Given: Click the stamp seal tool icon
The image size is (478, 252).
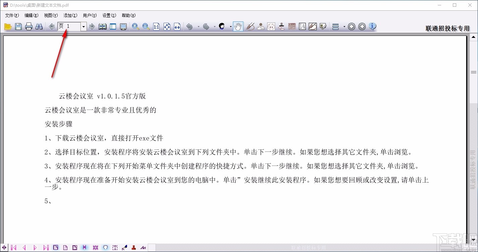Looking at the screenshot, I should tap(261, 27).
